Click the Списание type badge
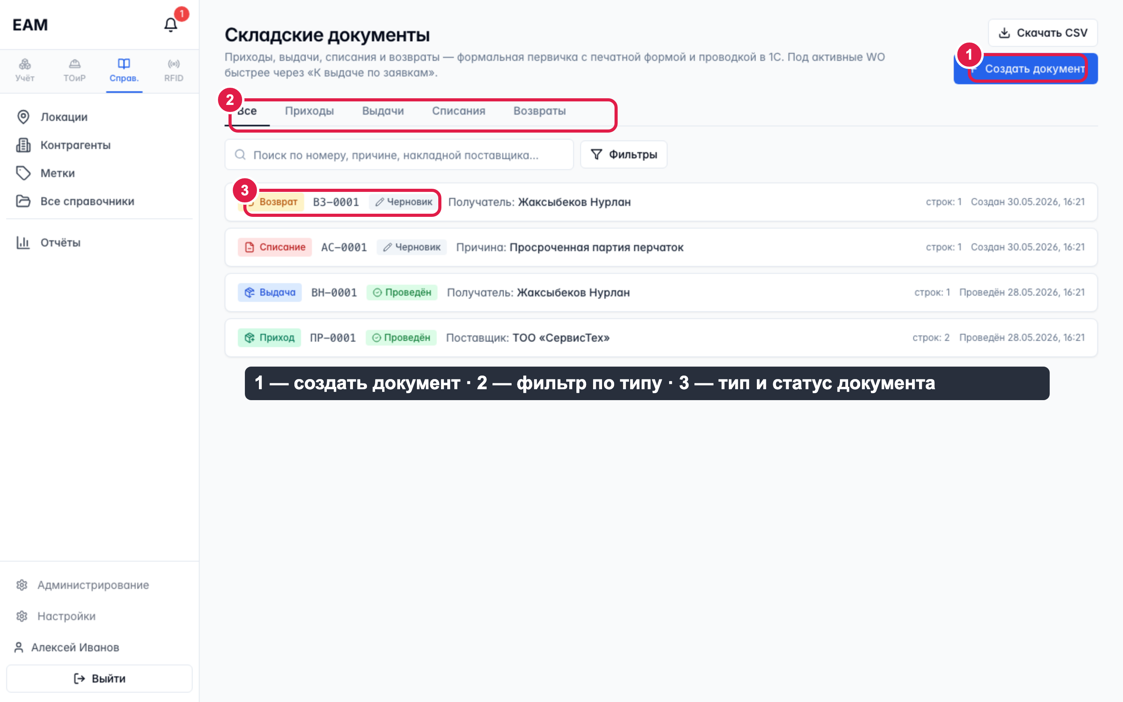Screen dimensions: 1123x702 [x=275, y=247]
